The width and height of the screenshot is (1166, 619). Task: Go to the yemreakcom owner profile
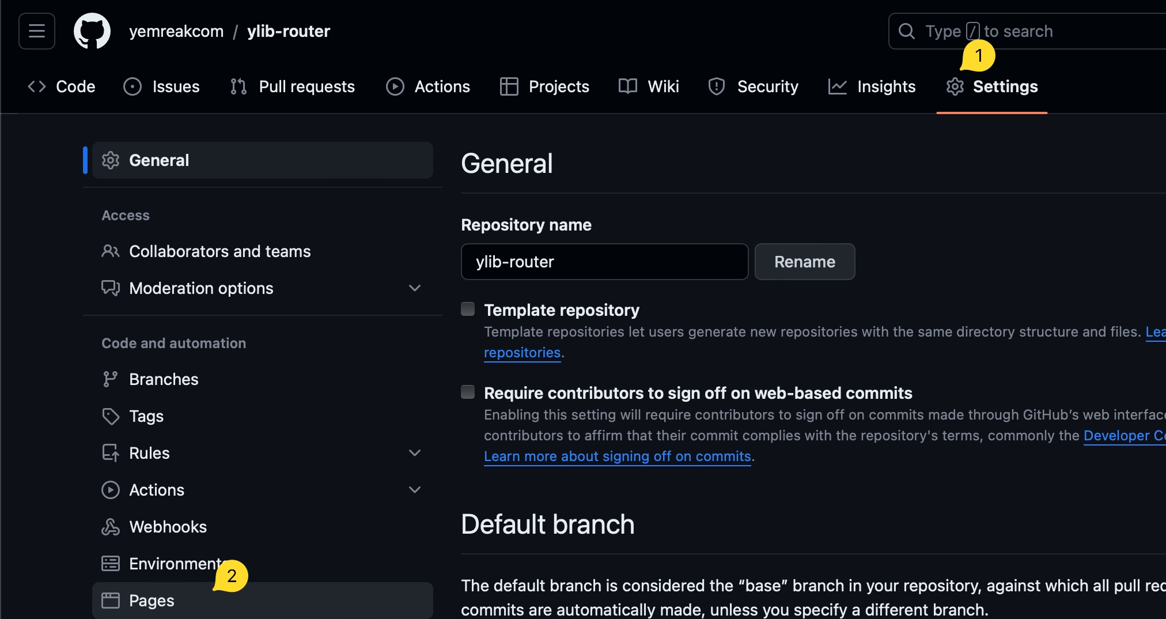point(176,31)
